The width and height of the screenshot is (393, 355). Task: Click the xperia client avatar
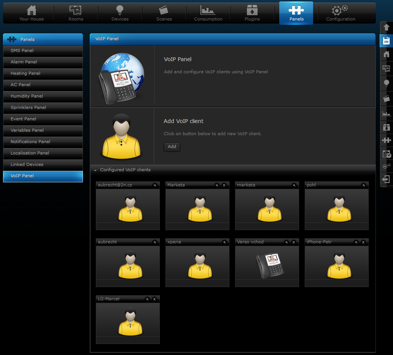pos(200,265)
